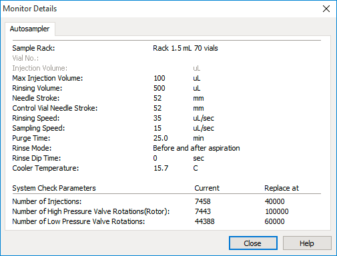Click 'Before and after aspiration' rinse mode
Viewport: 337px width, 256px height.
tap(196, 148)
